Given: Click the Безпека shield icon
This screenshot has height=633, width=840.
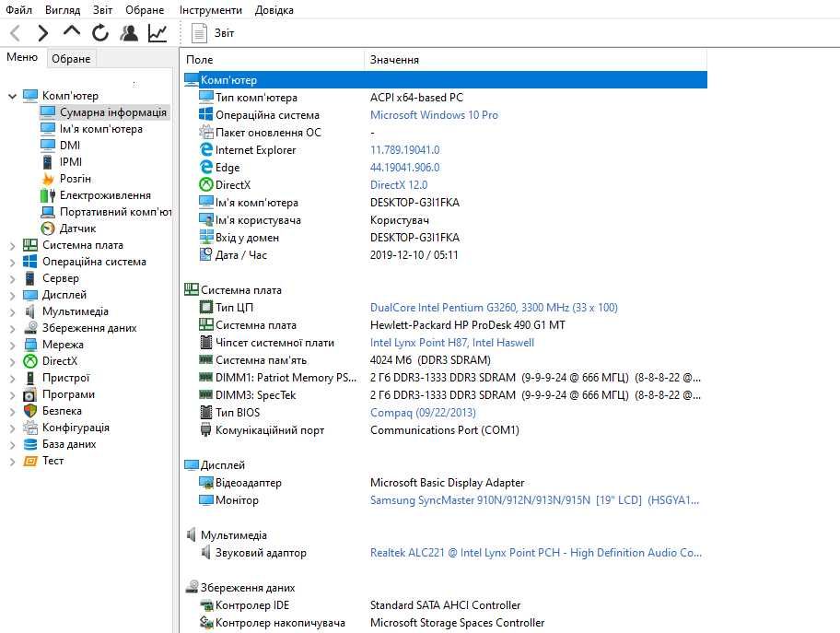Looking at the screenshot, I should (30, 411).
